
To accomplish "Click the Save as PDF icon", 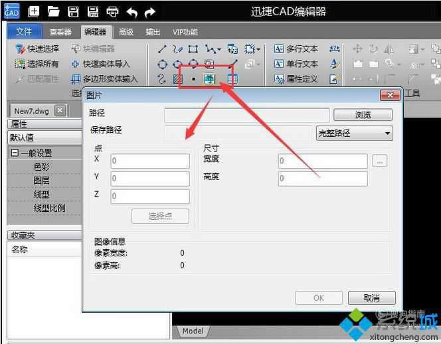I will click(x=93, y=11).
